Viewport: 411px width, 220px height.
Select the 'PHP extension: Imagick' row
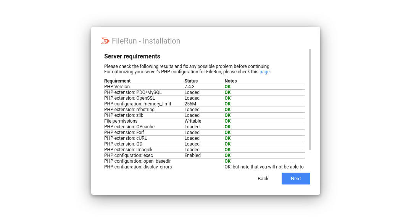point(128,150)
